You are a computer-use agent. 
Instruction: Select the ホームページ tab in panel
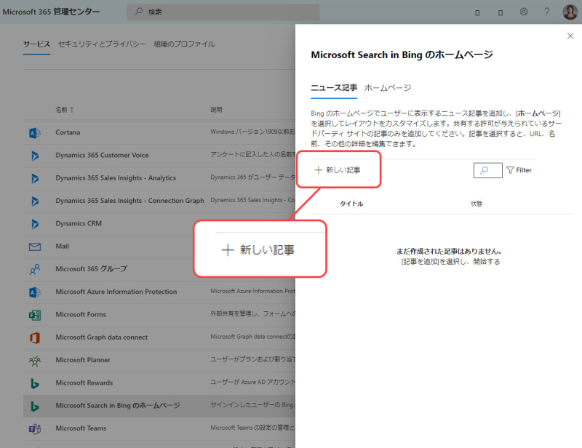click(388, 87)
